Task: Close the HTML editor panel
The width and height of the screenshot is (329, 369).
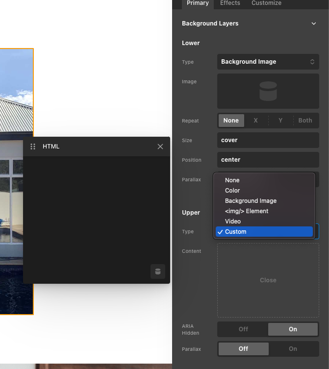Action: pos(160,147)
